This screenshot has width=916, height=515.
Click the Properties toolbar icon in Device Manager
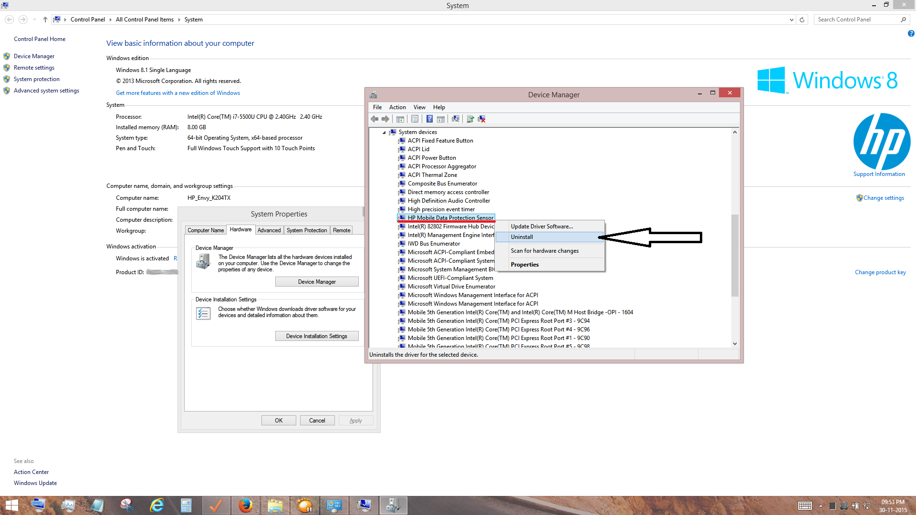(415, 119)
